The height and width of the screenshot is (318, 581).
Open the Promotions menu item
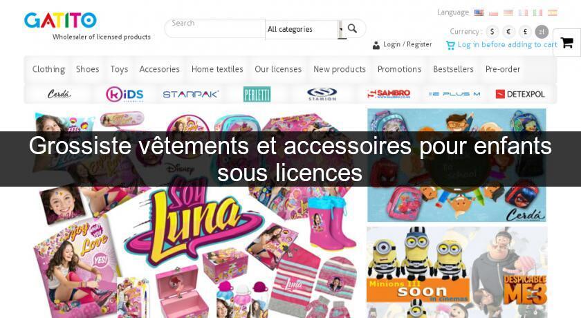pyautogui.click(x=400, y=69)
